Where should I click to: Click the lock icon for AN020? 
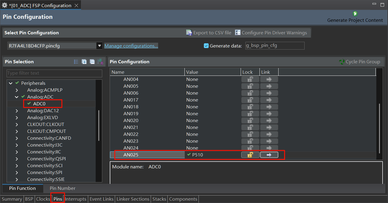pos(250,120)
